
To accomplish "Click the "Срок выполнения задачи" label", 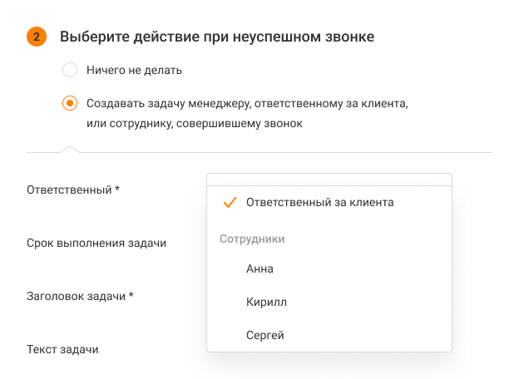I will coord(96,243).
